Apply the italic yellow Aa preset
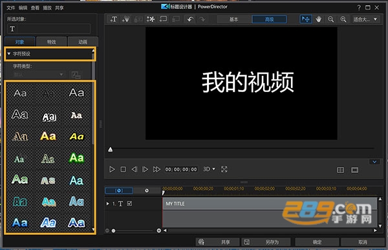The width and height of the screenshot is (388, 250). pyautogui.click(x=76, y=136)
